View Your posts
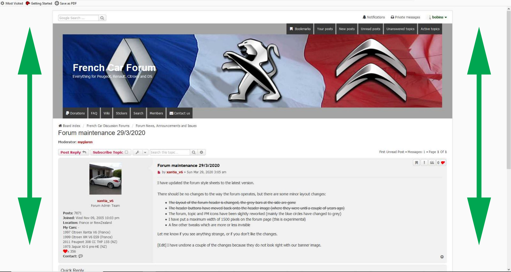Screen dimensions: 511x272 point(325,29)
